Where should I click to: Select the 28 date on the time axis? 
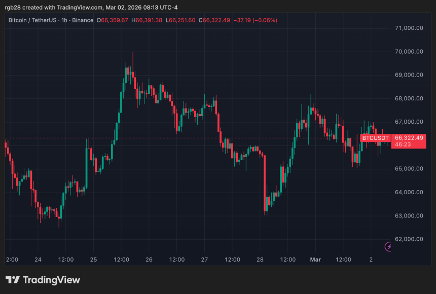point(261,260)
